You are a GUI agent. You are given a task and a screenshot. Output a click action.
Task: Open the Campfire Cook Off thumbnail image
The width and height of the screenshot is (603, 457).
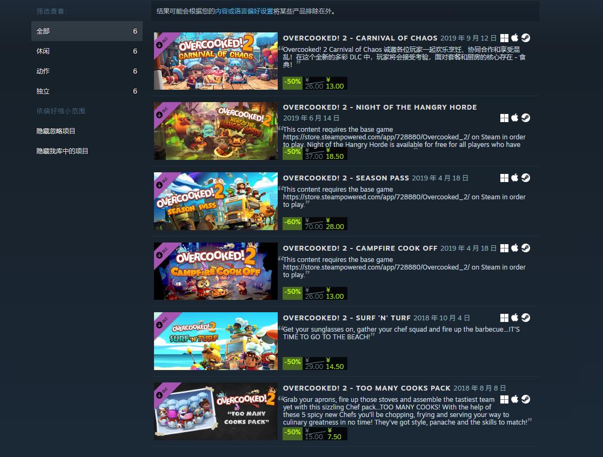pyautogui.click(x=216, y=271)
